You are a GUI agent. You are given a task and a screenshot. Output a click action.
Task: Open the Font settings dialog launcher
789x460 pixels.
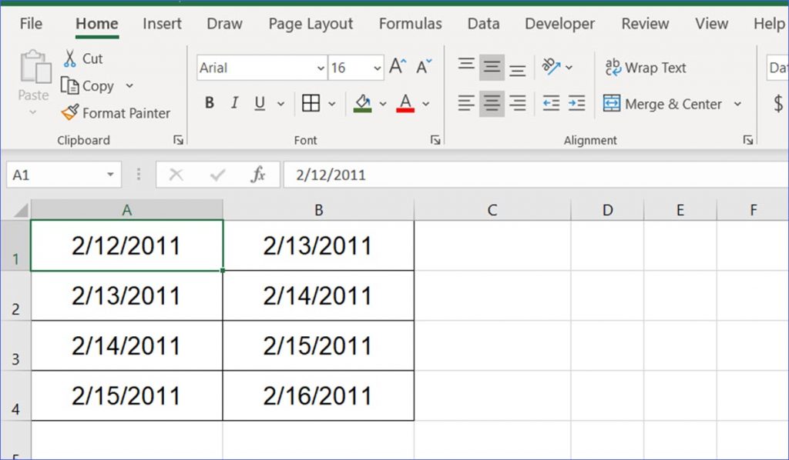point(436,140)
